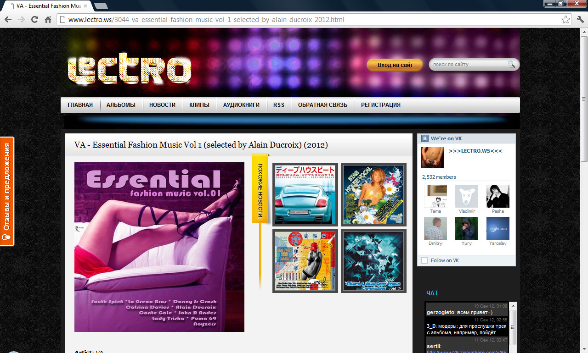Image resolution: width=588 pixels, height=353 pixels.
Task: Click the Vladimir member name
Action: 467,211
